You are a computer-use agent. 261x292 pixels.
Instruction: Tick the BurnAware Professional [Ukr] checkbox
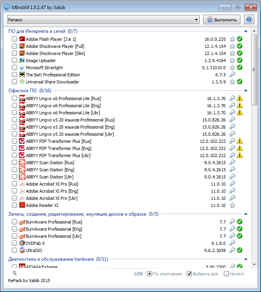[14, 236]
